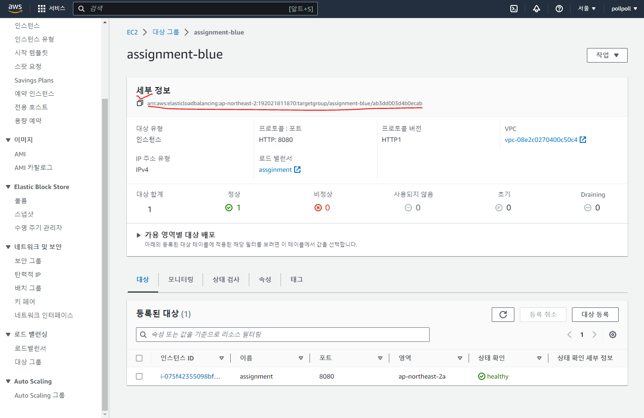Switch to the 태그 tab

(x=297, y=280)
